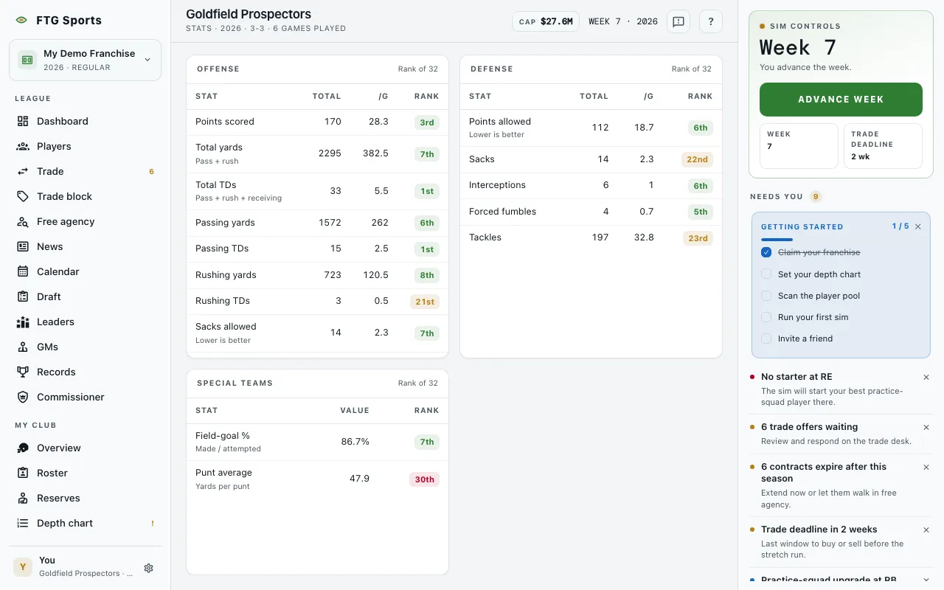Click the Trade Deadline 2 wk card

(x=883, y=146)
